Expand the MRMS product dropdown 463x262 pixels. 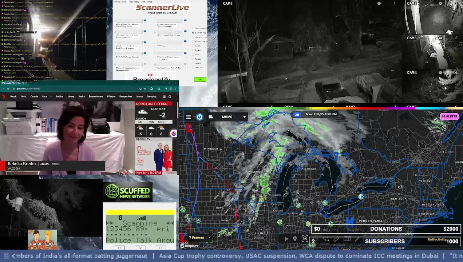(244, 117)
